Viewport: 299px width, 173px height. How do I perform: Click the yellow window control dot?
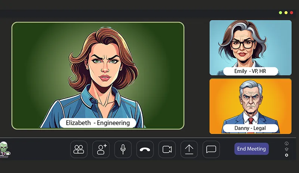(286, 13)
